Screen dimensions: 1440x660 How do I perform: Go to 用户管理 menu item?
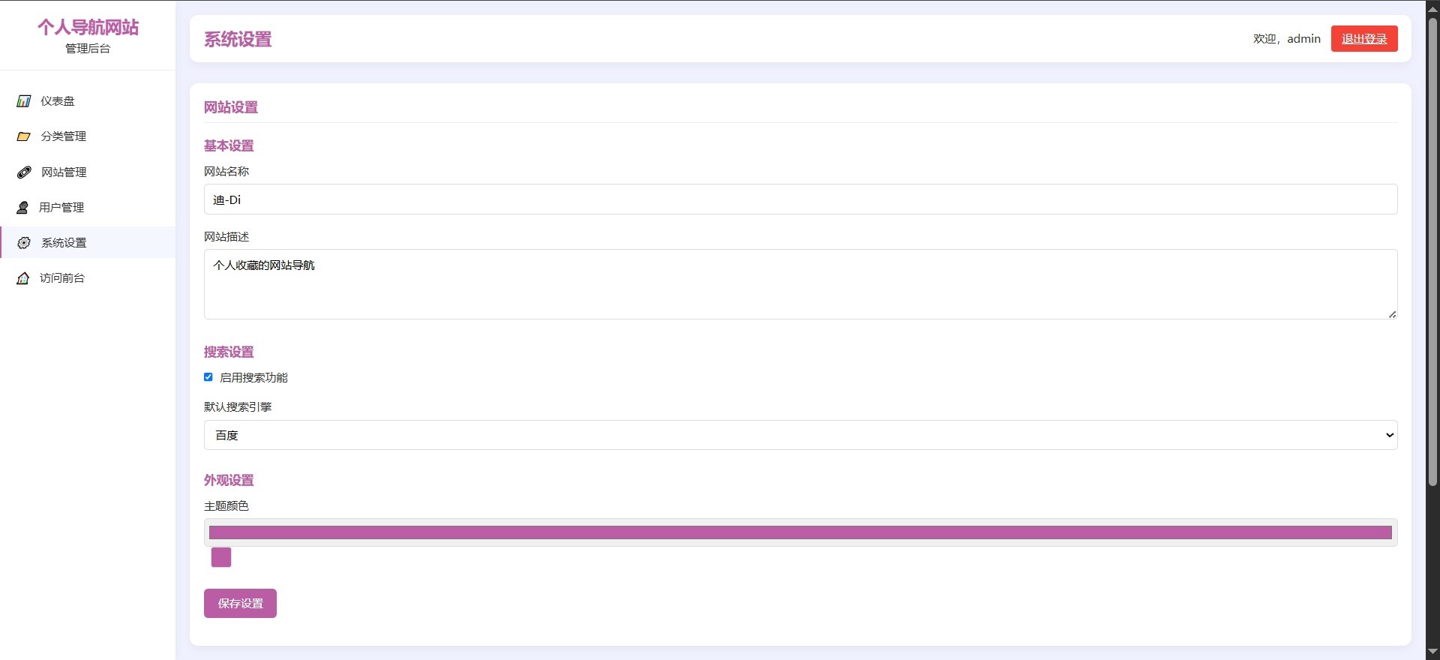(x=61, y=208)
